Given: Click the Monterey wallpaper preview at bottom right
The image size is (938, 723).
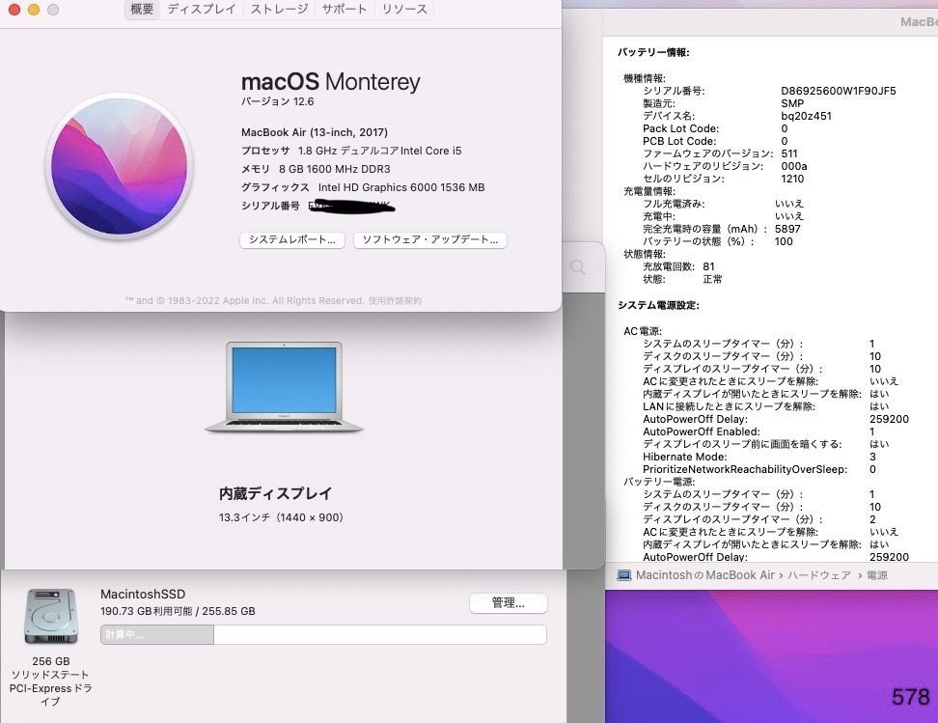Looking at the screenshot, I should 772,656.
